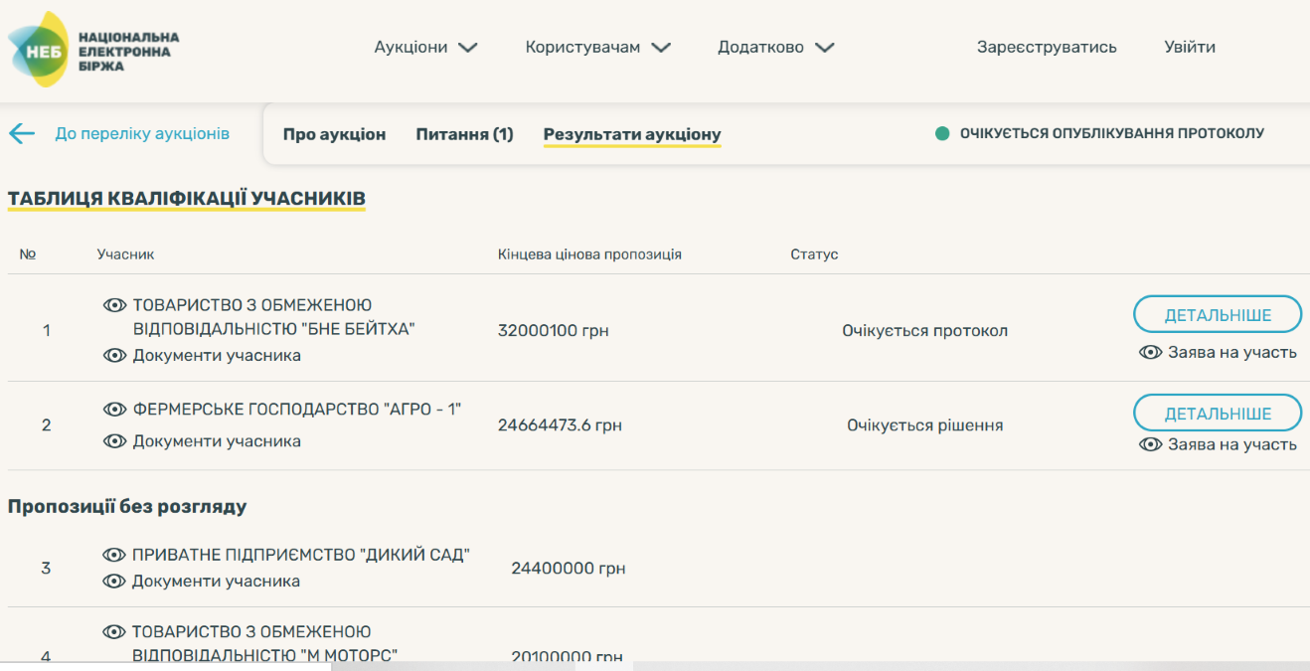View Документи учасника for БНЕ БЕЙТХА
This screenshot has height=671, width=1310.
tap(216, 355)
